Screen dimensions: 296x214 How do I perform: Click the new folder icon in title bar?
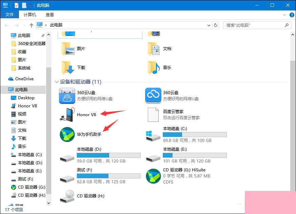click(24, 5)
